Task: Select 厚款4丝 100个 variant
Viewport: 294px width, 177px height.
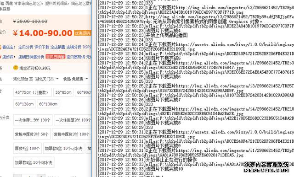Action: (28, 148)
